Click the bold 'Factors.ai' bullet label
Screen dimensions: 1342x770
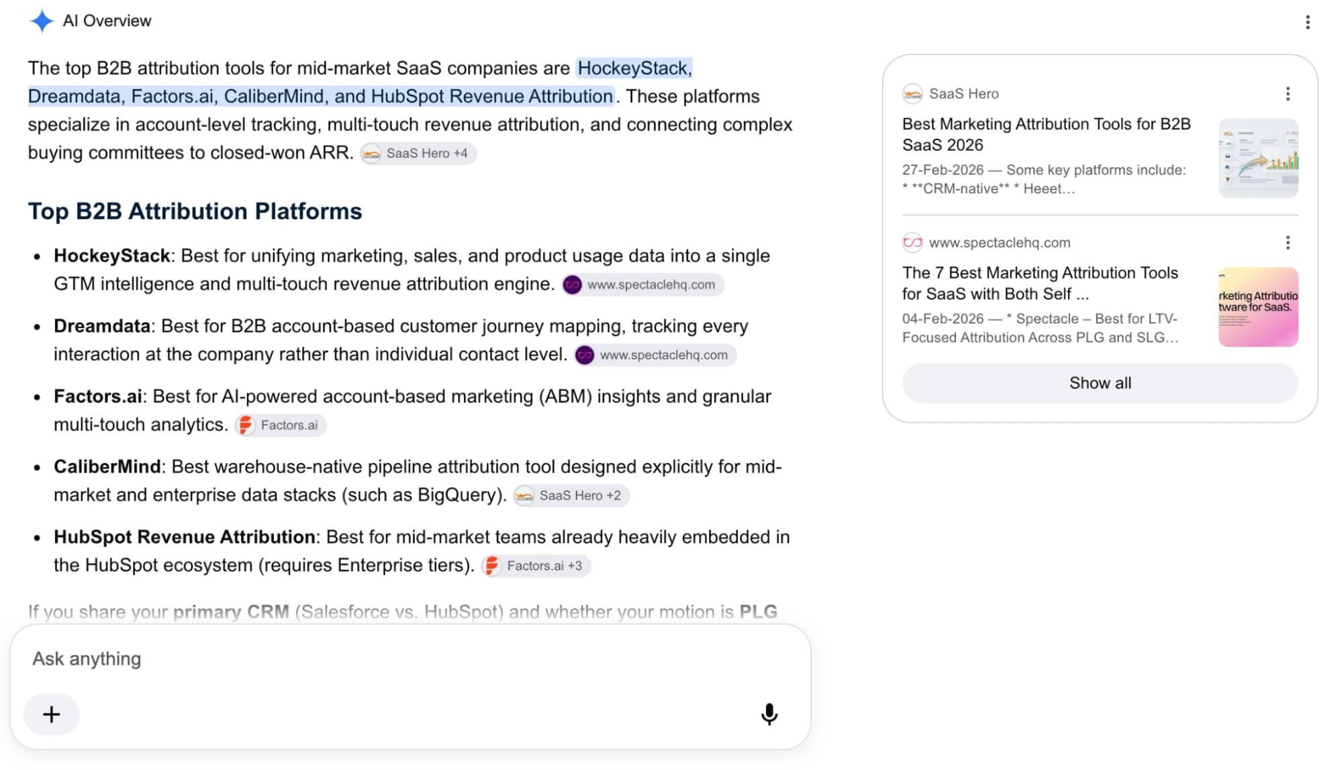[98, 397]
